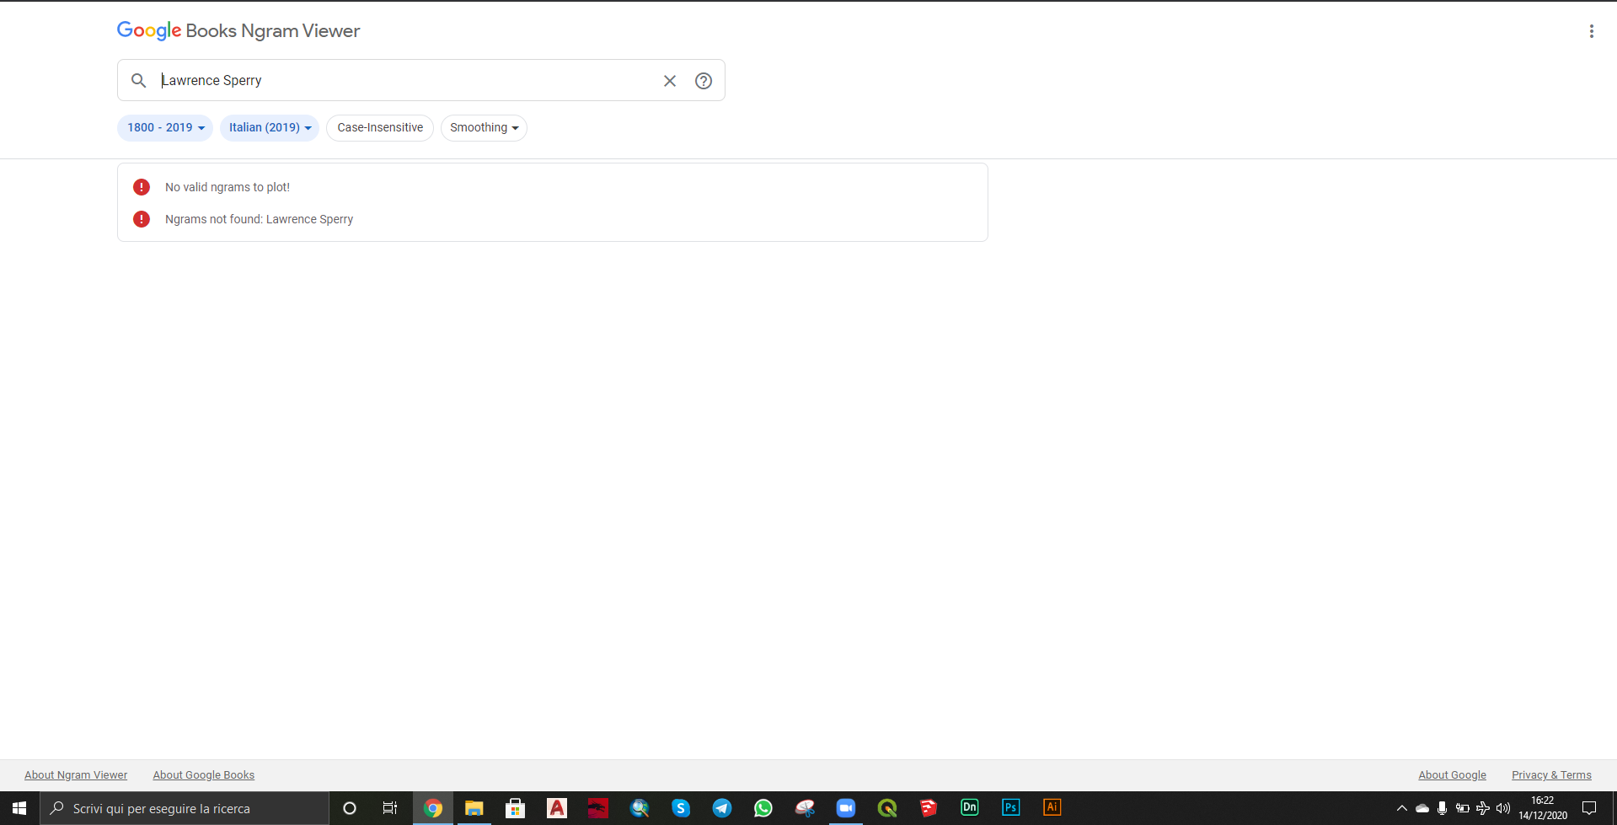Open battery status tray icon
1617x825 pixels.
tap(1463, 808)
